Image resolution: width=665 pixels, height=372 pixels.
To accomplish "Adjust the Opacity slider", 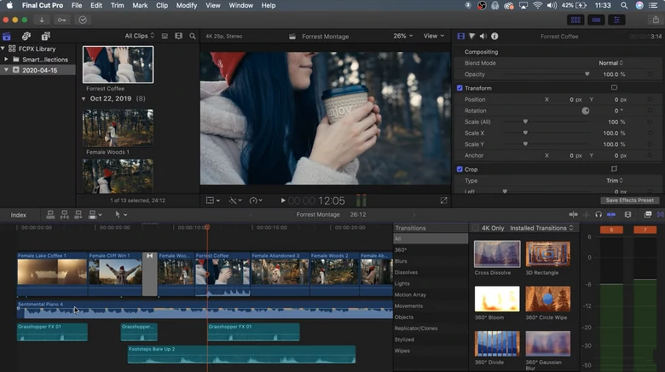I will 587,74.
